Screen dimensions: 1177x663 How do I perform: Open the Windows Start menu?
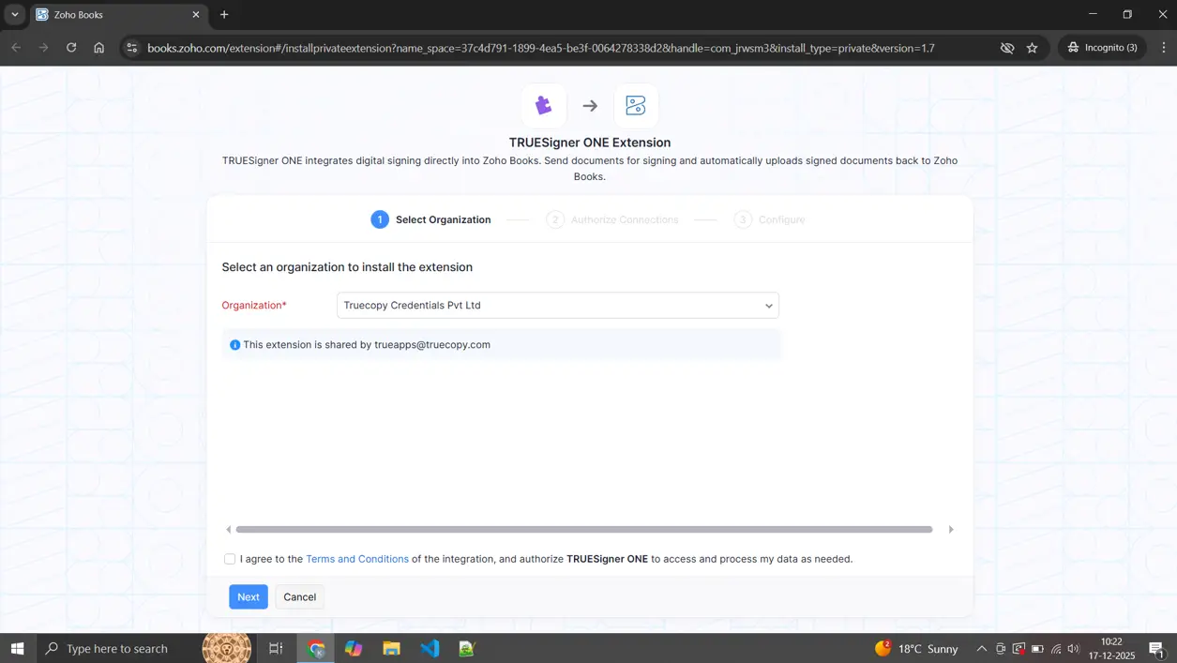[17, 648]
